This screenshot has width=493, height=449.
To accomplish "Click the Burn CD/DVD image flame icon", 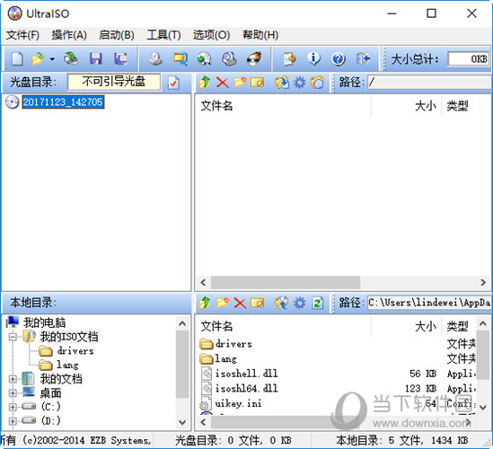I will pos(254,58).
